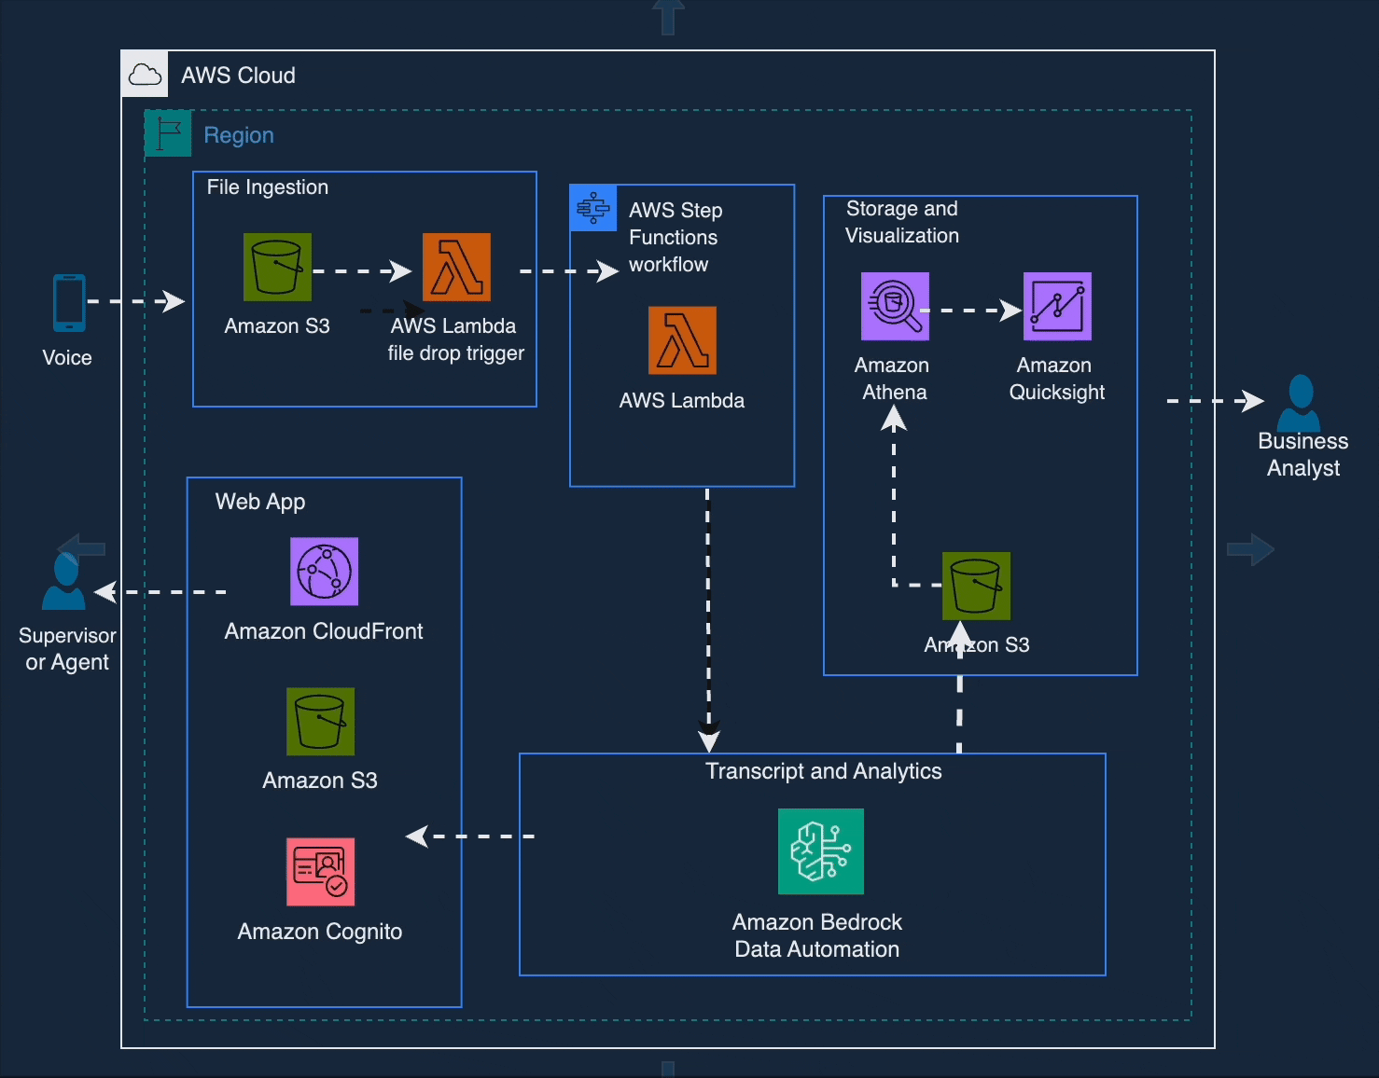Select the AWS Lambda icon inside Step Functions
Image resolution: width=1379 pixels, height=1078 pixels.
point(682,340)
